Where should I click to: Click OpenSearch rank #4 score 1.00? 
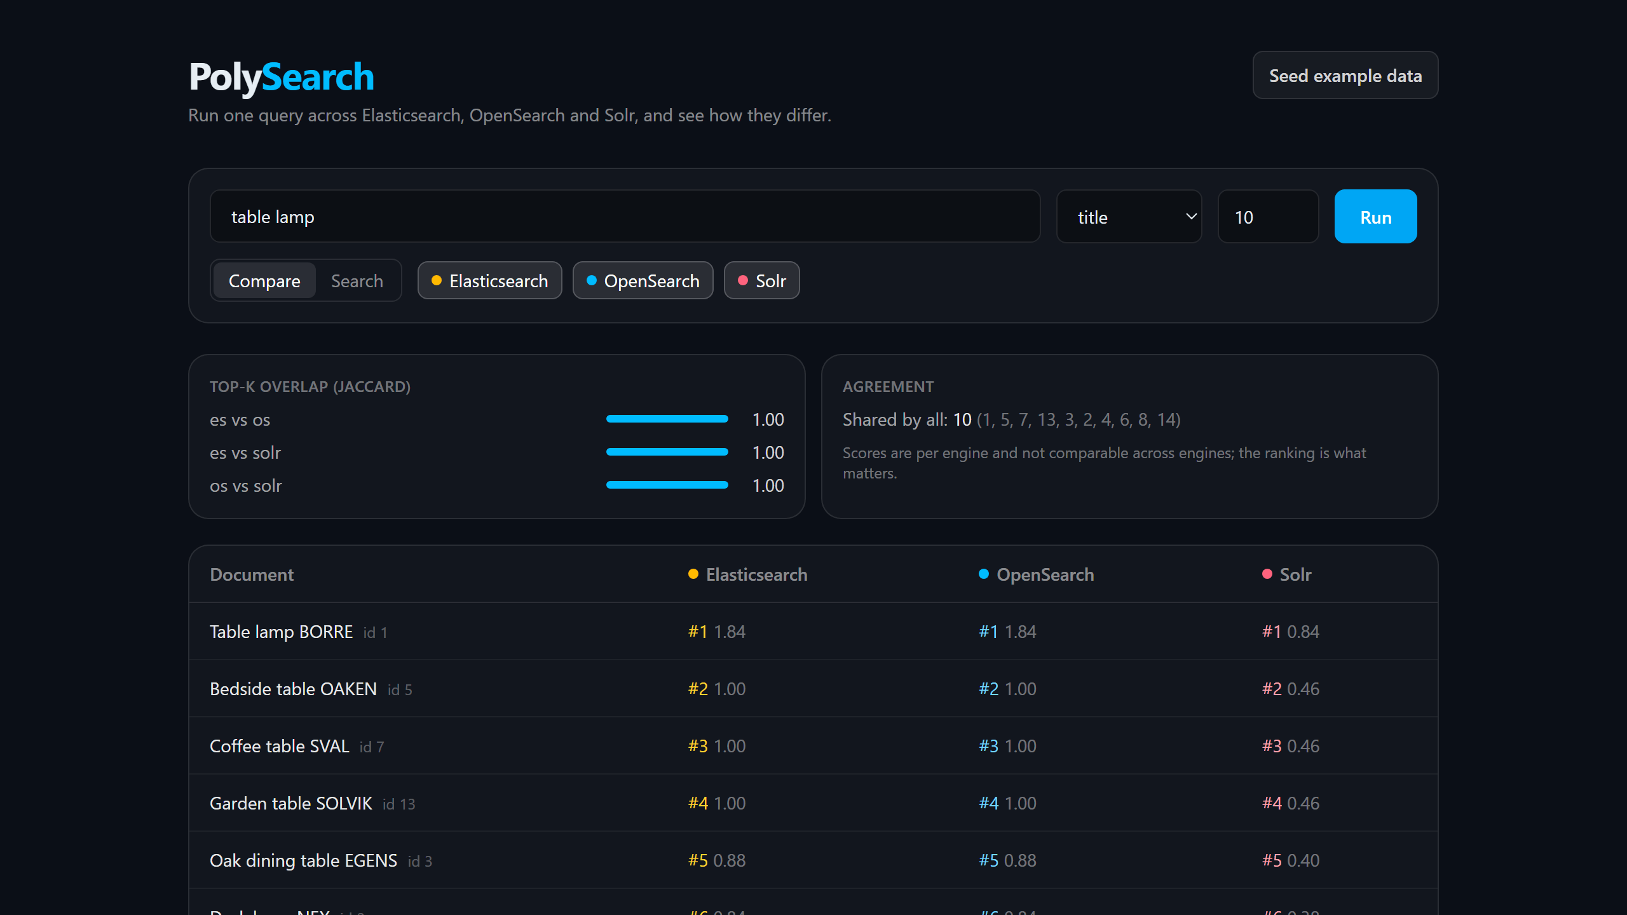point(1007,803)
